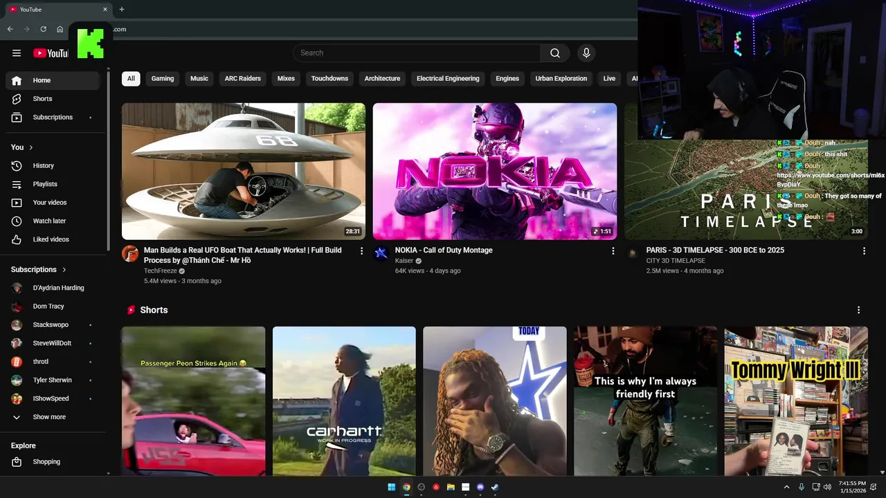Select the Electrical Engineering filter chip
The height and width of the screenshot is (498, 886).
point(448,79)
